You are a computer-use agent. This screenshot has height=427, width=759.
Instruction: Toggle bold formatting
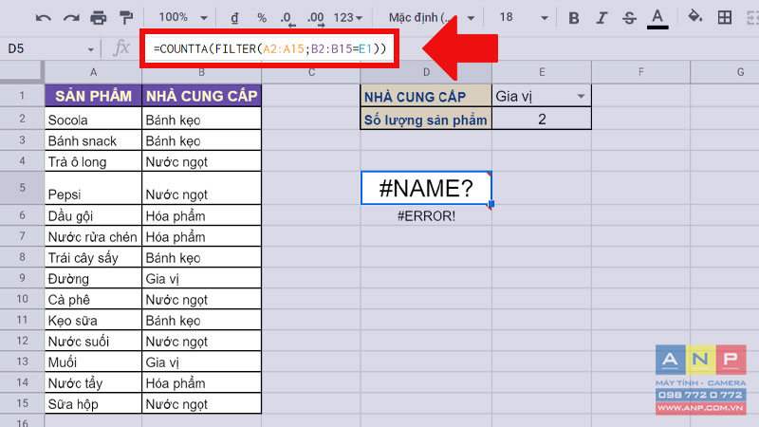point(574,18)
